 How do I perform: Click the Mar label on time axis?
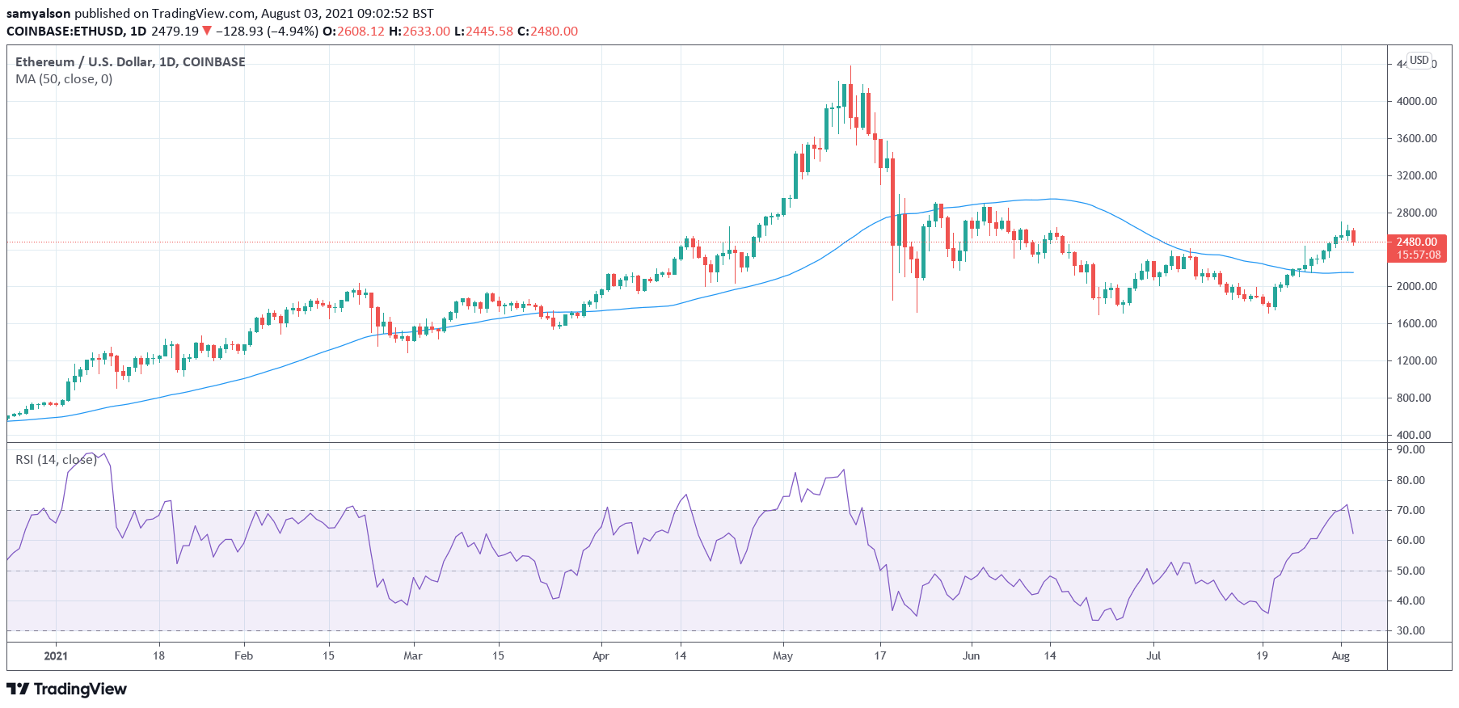coord(413,655)
